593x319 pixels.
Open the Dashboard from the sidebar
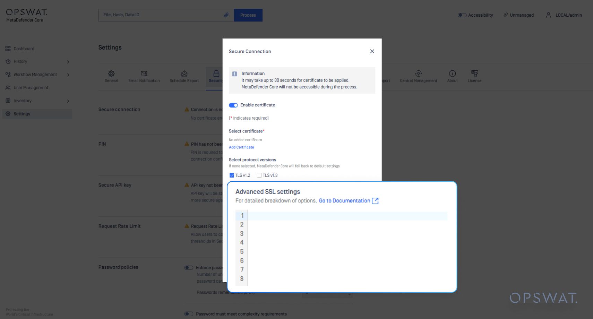(24, 49)
